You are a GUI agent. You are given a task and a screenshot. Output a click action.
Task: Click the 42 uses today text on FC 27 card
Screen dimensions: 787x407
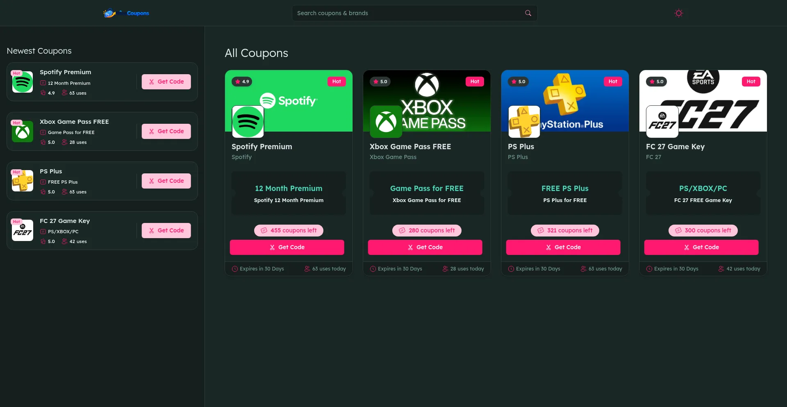point(743,269)
